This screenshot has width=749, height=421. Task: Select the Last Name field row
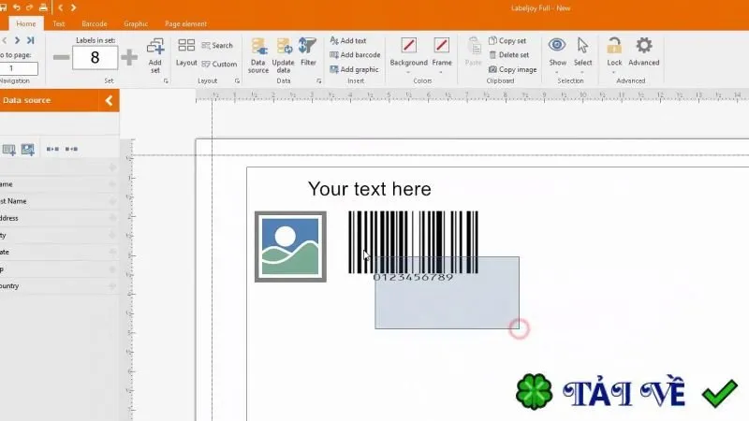(x=59, y=201)
